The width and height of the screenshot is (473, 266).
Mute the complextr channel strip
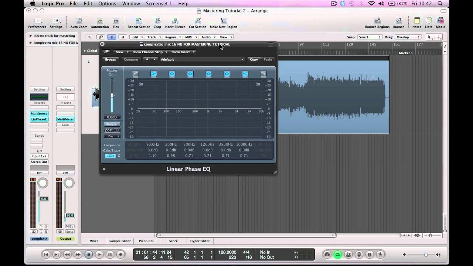pyautogui.click(x=41, y=226)
